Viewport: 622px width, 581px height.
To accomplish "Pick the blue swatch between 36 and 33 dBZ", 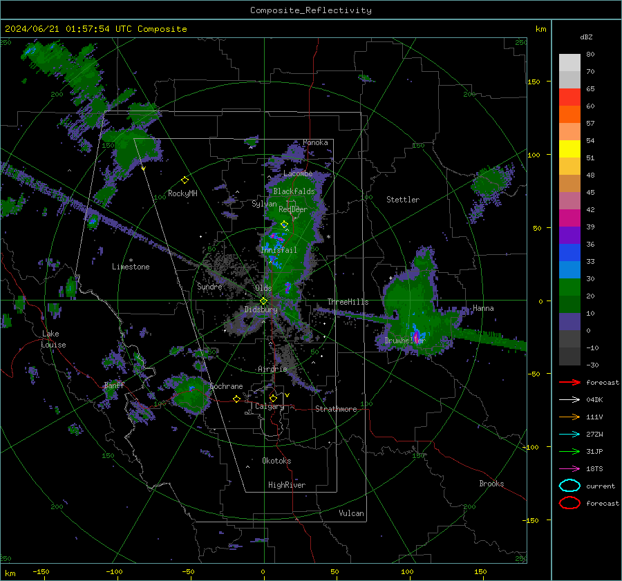I will coord(569,253).
